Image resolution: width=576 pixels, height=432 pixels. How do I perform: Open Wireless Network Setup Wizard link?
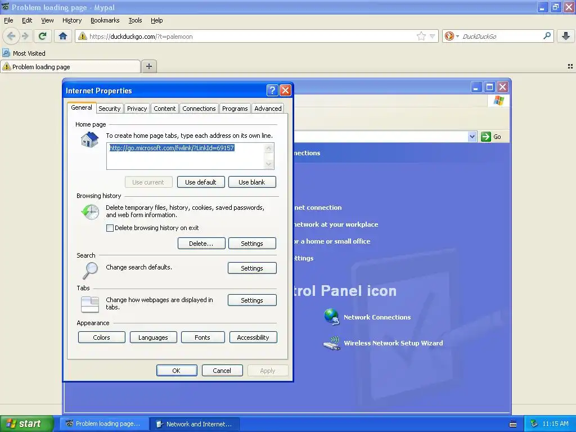pos(393,343)
